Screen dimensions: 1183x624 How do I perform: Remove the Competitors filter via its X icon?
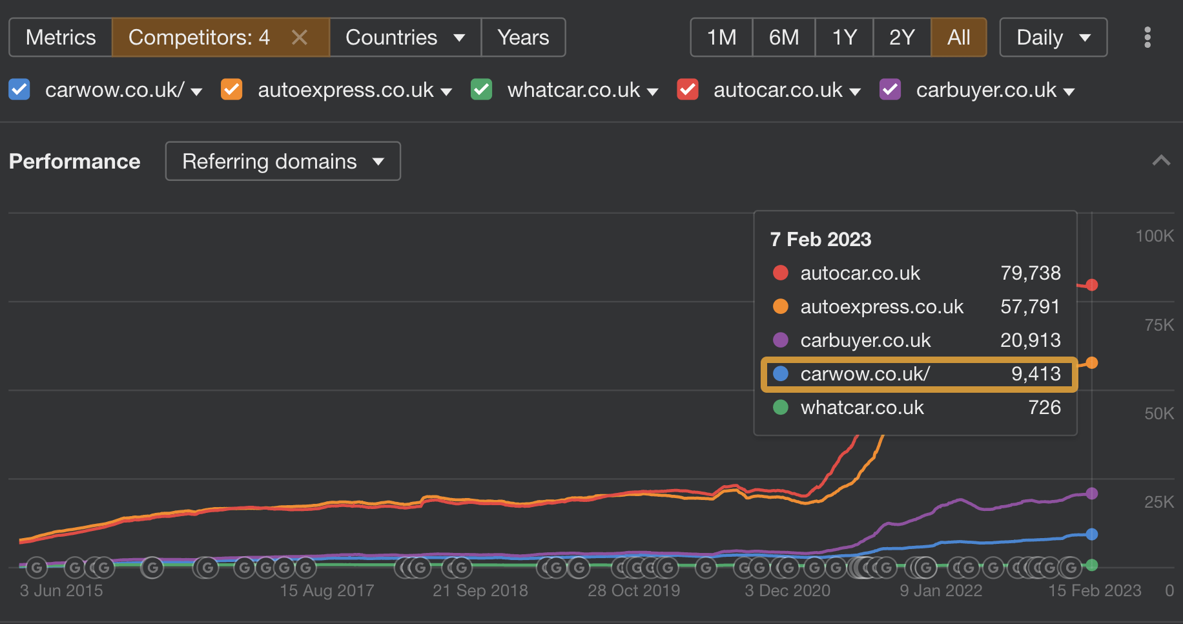[299, 37]
